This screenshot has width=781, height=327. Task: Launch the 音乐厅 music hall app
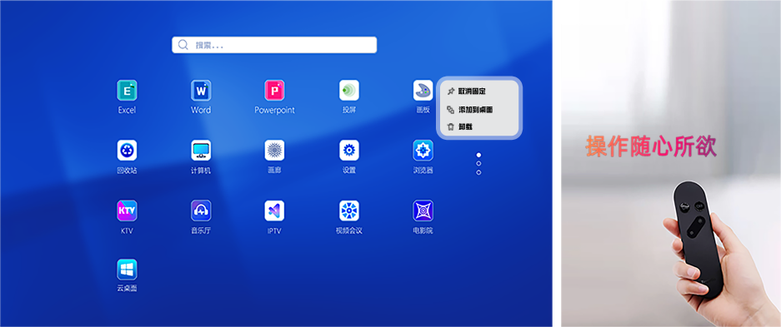point(201,211)
